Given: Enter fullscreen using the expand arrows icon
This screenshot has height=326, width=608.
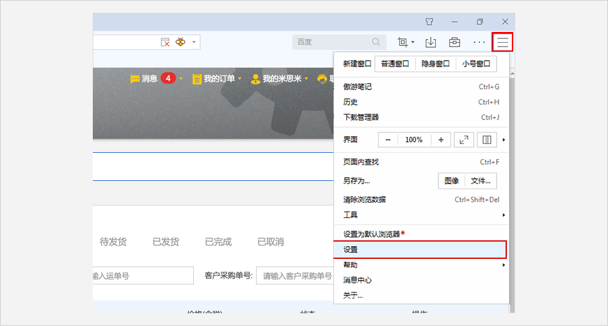Looking at the screenshot, I should 463,139.
